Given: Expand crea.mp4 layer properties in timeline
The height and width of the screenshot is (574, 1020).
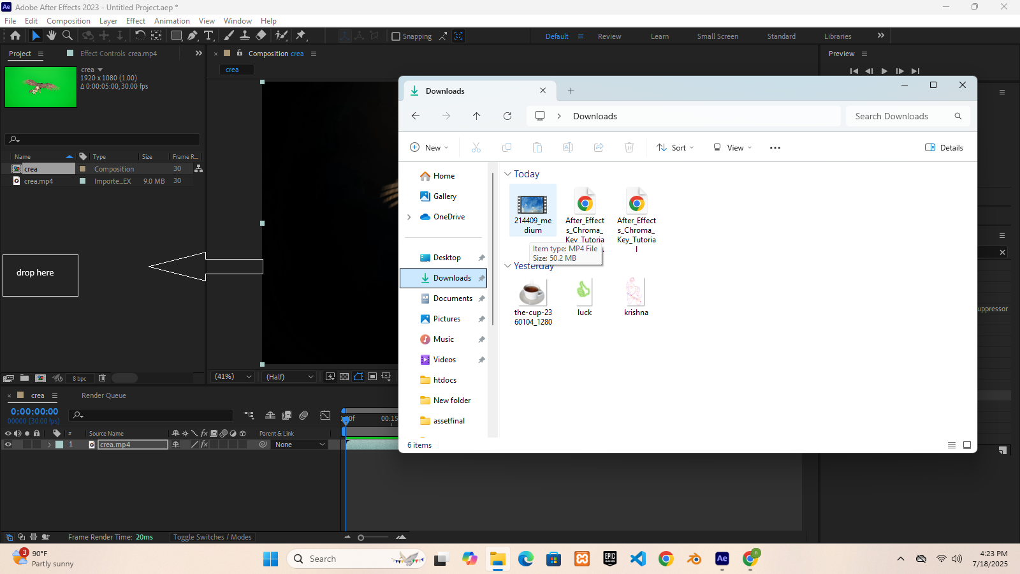Looking at the screenshot, I should (49, 445).
